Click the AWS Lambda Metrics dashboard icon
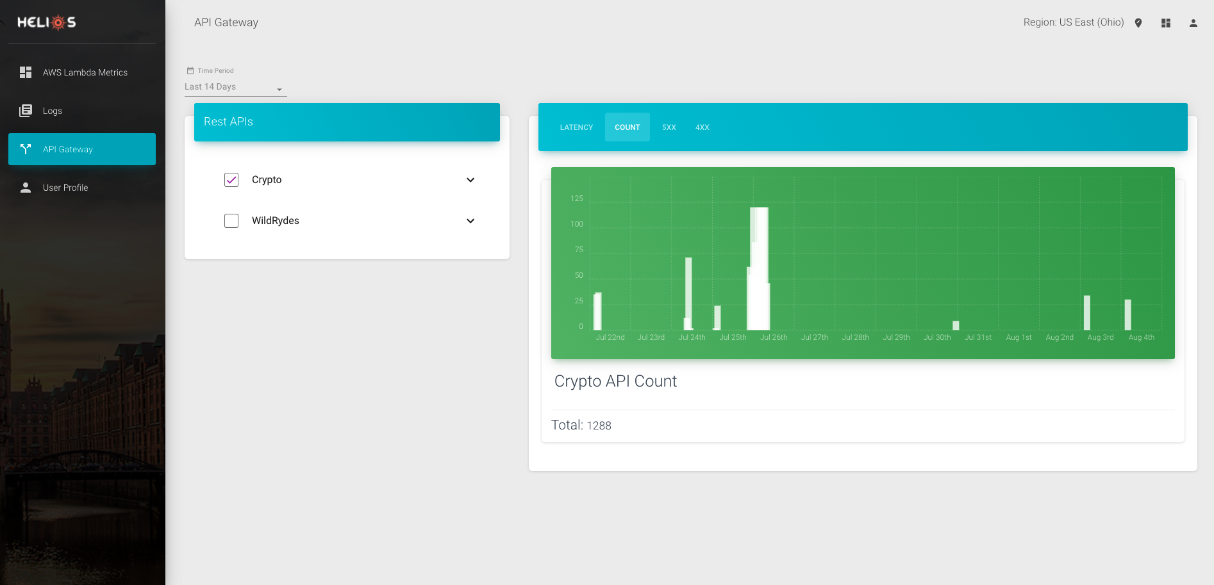The height and width of the screenshot is (585, 1214). coord(26,72)
